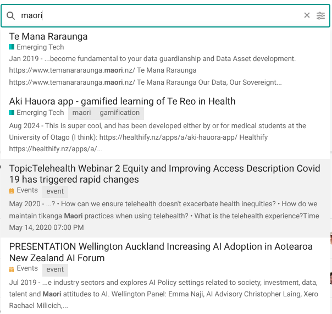Click the "event" tag on AI Forum presentation

click(55, 269)
